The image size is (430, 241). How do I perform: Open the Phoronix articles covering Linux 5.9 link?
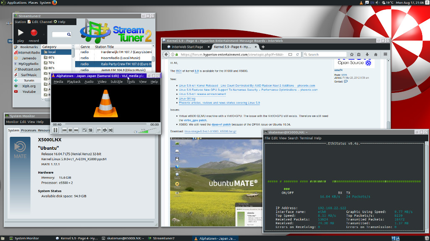pyautogui.click(x=219, y=103)
